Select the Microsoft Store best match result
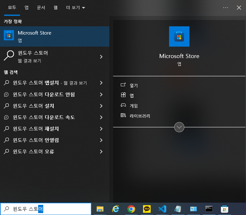Image resolution: width=246 pixels, height=215 pixels. (x=55, y=36)
